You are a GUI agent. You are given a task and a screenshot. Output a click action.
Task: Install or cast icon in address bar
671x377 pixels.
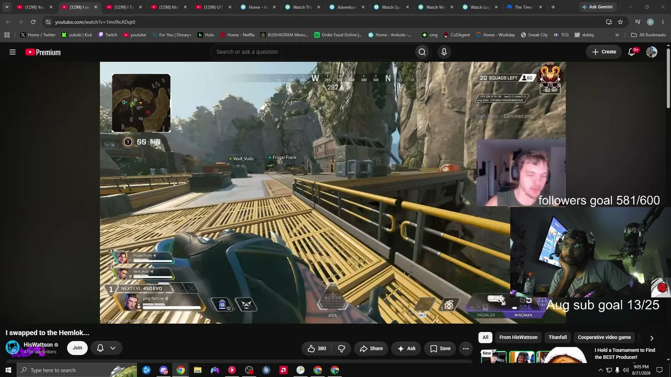coord(609,22)
